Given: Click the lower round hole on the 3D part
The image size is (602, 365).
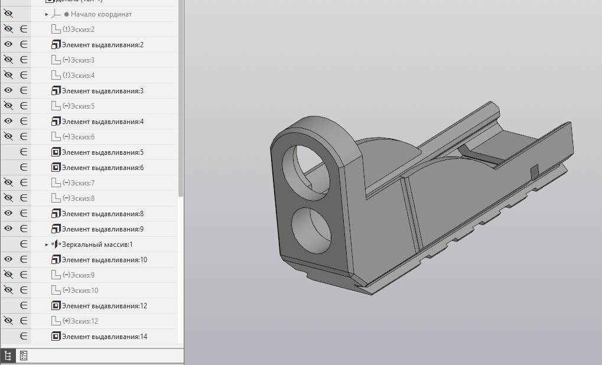Looking at the screenshot, I should click(311, 231).
